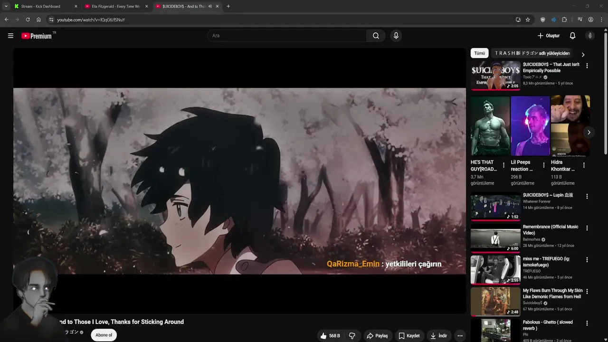Open the notifications bell
Screen dimensions: 608x342
coord(572,36)
